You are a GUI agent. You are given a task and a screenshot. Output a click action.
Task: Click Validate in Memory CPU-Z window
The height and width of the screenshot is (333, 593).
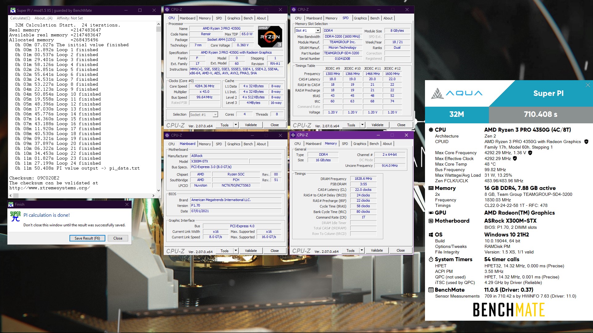[x=377, y=250]
